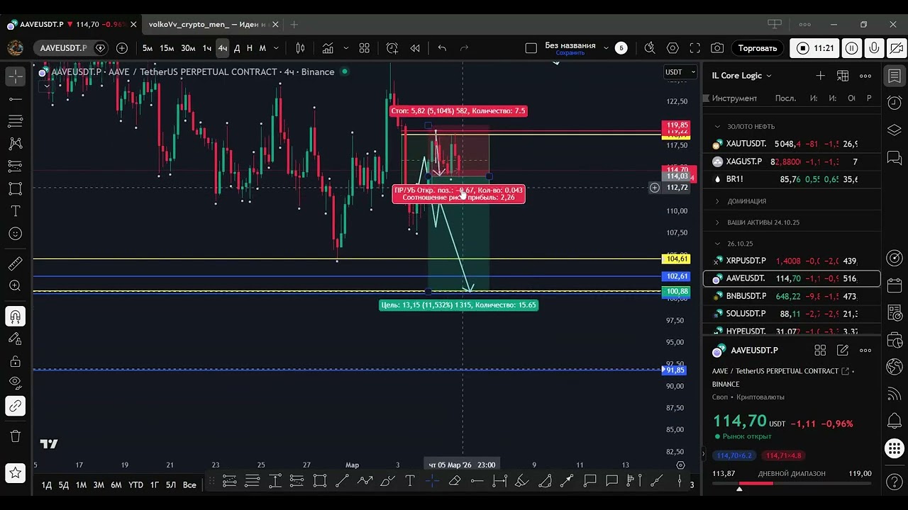This screenshot has height=510, width=908.
Task: Open the USDT currency dropdown
Action: [x=679, y=72]
